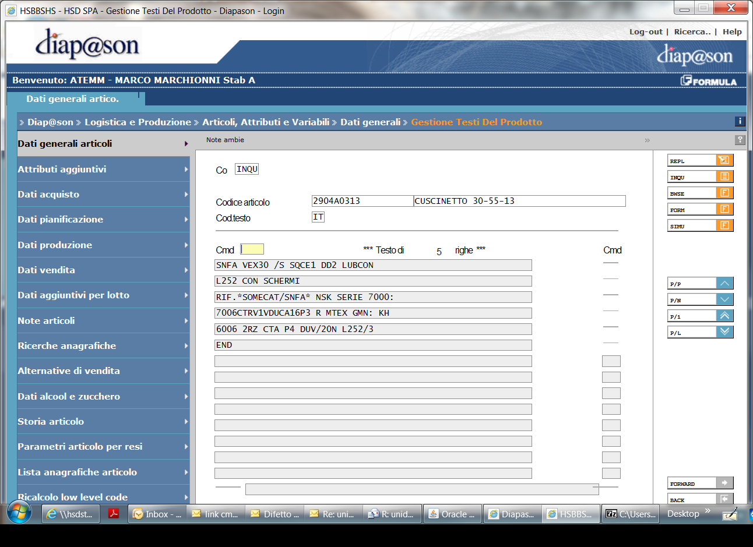Click the question mark help icon
This screenshot has height=547, width=753.
tap(740, 140)
